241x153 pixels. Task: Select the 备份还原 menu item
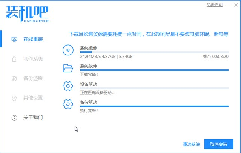coord(33,78)
